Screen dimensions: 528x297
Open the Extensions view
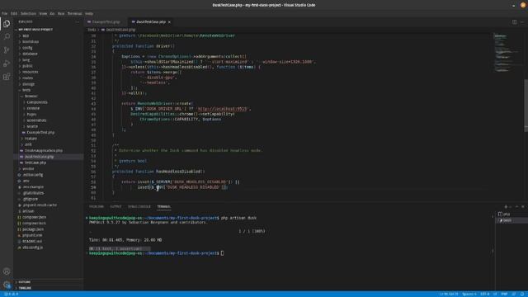click(7, 77)
